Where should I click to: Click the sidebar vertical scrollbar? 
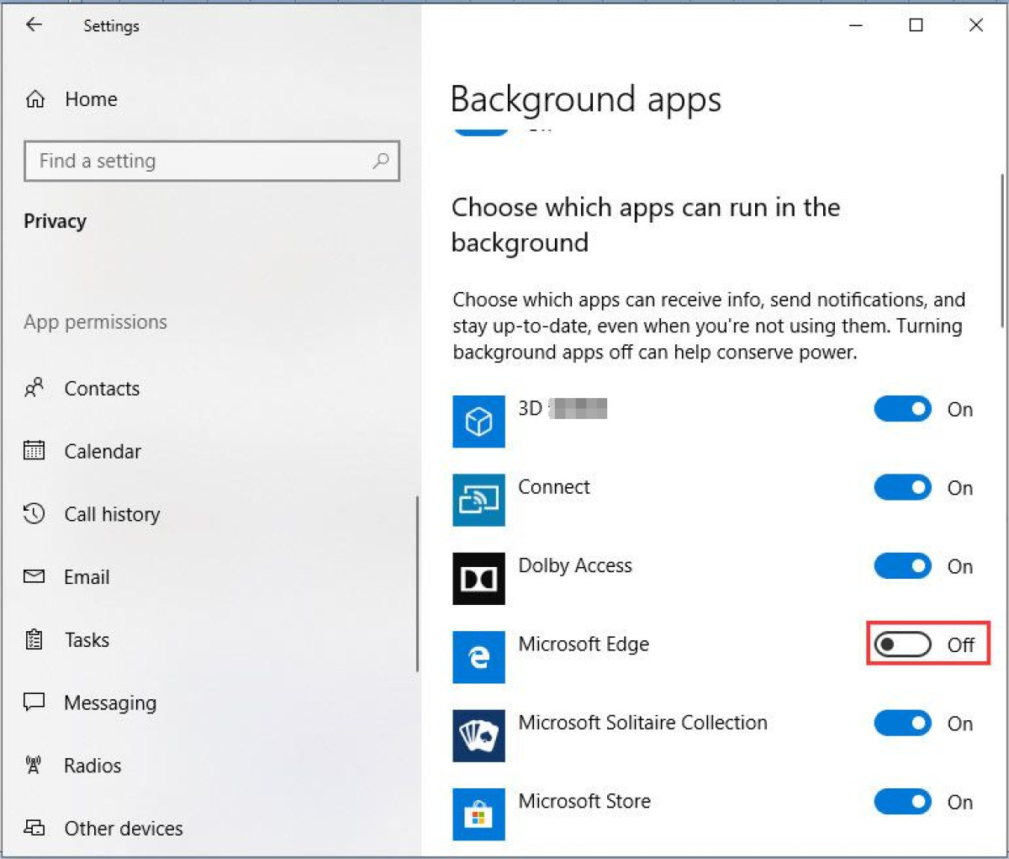coord(417,583)
